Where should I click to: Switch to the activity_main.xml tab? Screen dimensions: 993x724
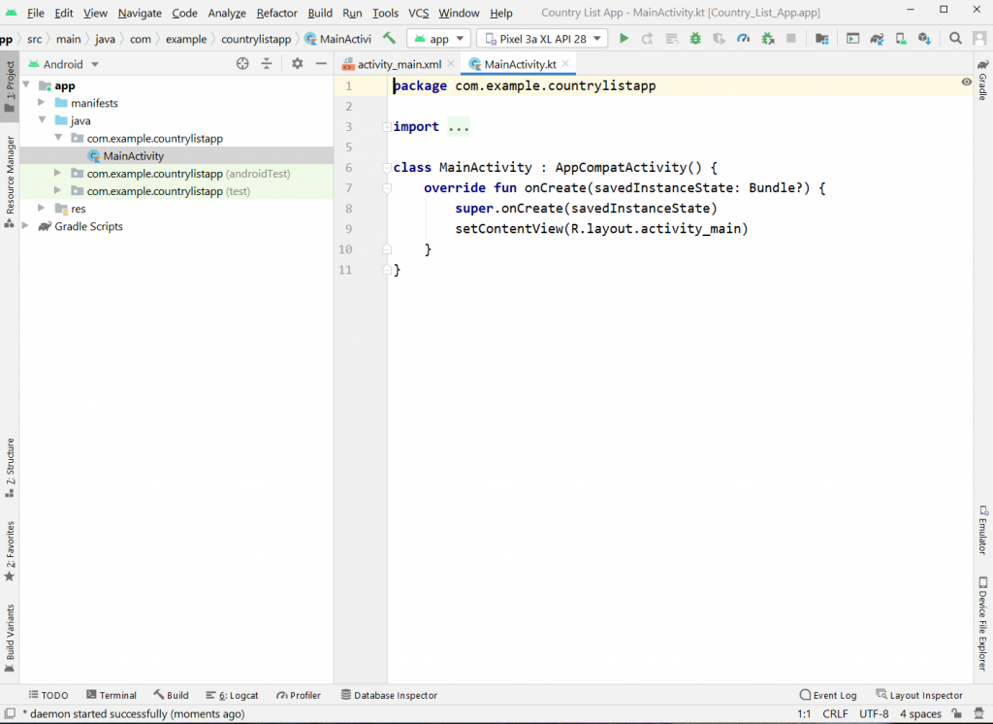(398, 64)
